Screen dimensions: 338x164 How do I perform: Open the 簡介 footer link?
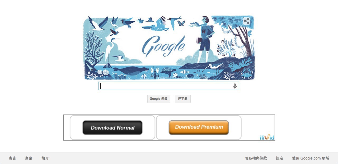(45, 158)
